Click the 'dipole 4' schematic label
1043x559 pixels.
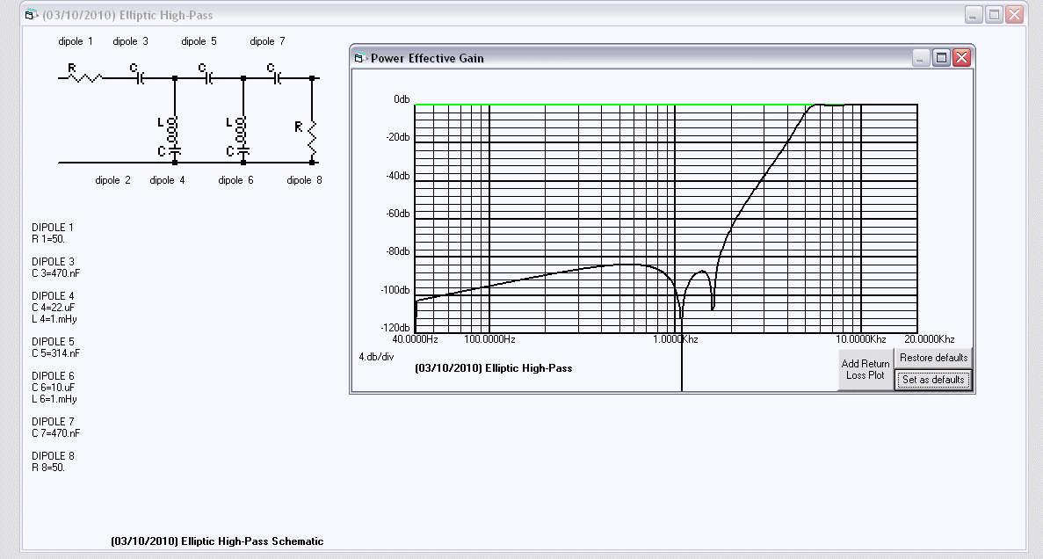click(167, 180)
